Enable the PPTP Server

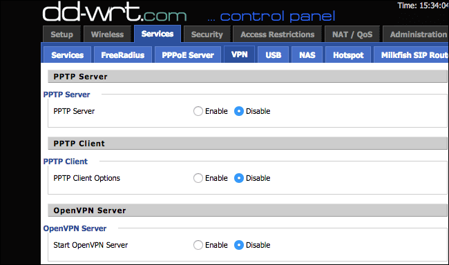click(198, 111)
